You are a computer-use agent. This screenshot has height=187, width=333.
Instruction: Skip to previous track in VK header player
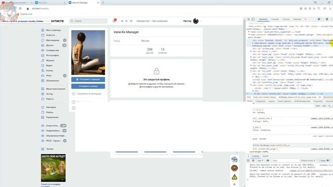[x=122, y=21]
